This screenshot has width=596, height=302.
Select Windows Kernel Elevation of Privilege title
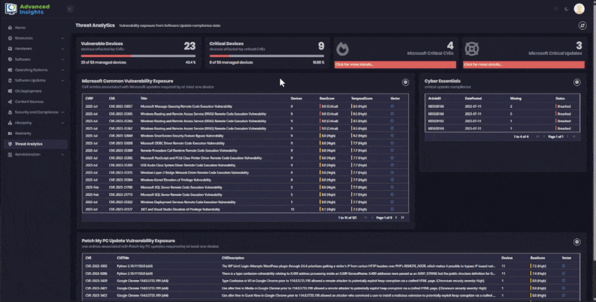[x=176, y=180]
